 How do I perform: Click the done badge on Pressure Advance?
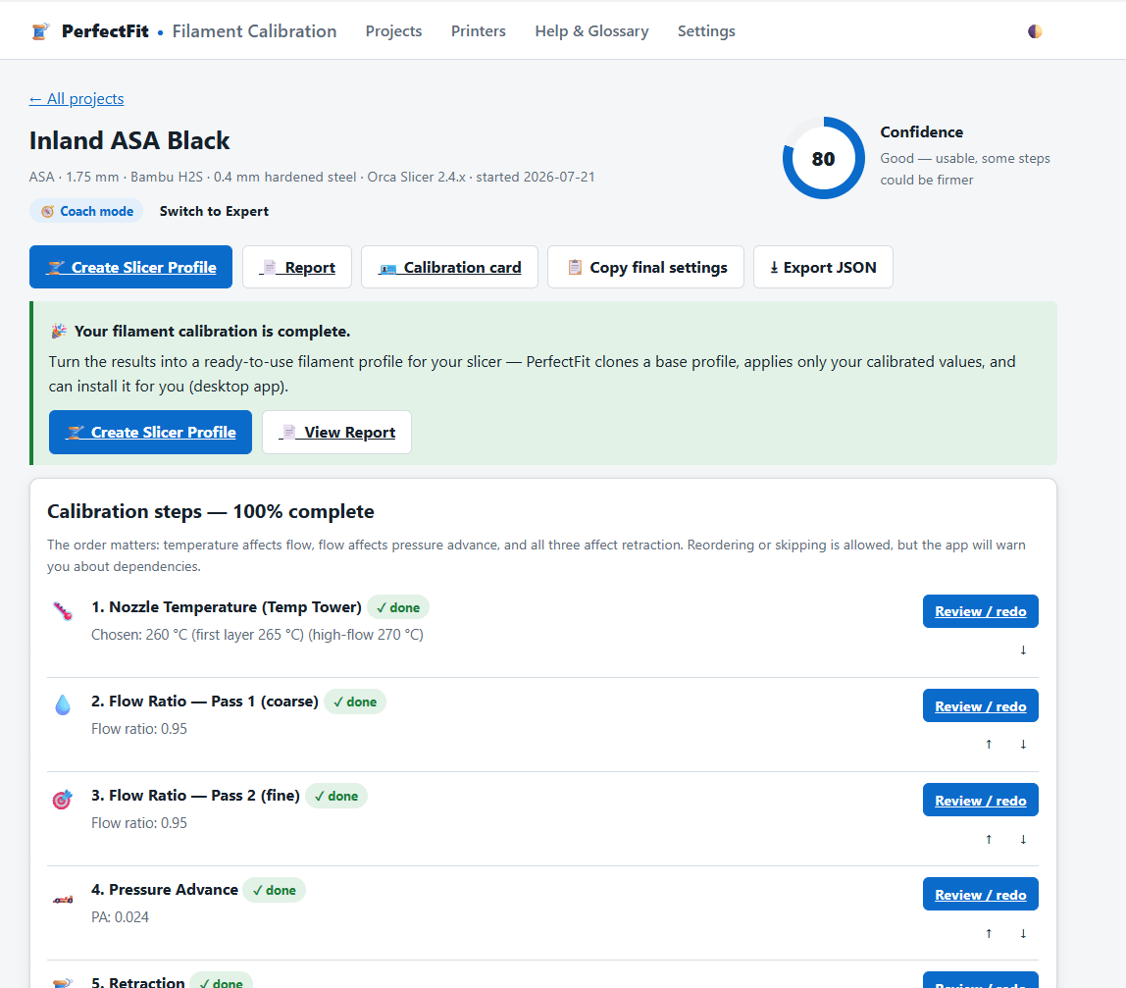(275, 890)
